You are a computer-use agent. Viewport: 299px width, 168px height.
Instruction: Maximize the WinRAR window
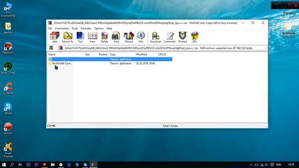253,23
